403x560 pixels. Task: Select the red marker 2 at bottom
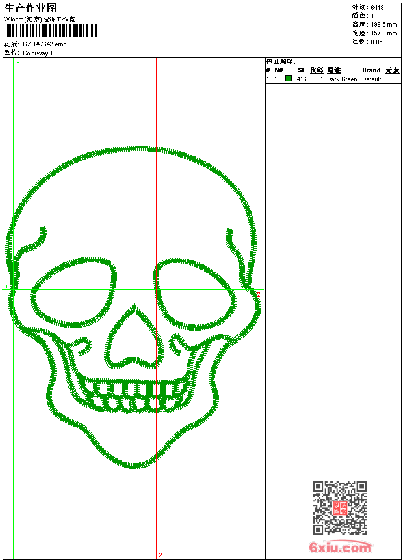[160, 555]
